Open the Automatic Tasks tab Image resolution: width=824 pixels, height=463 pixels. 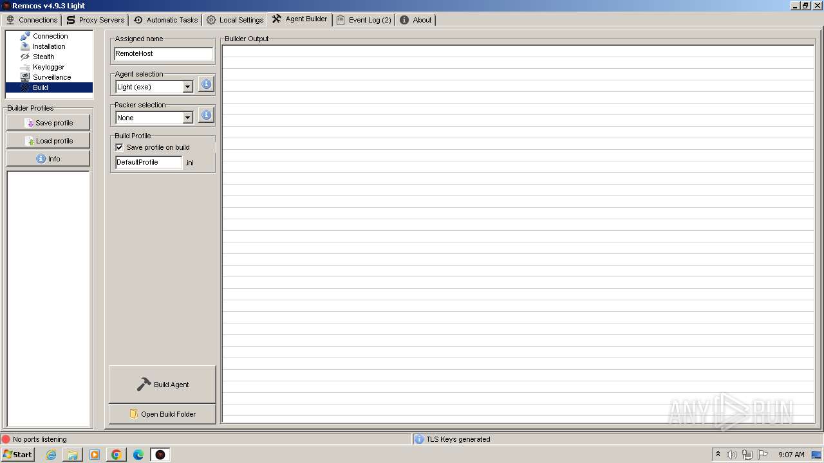tap(165, 20)
